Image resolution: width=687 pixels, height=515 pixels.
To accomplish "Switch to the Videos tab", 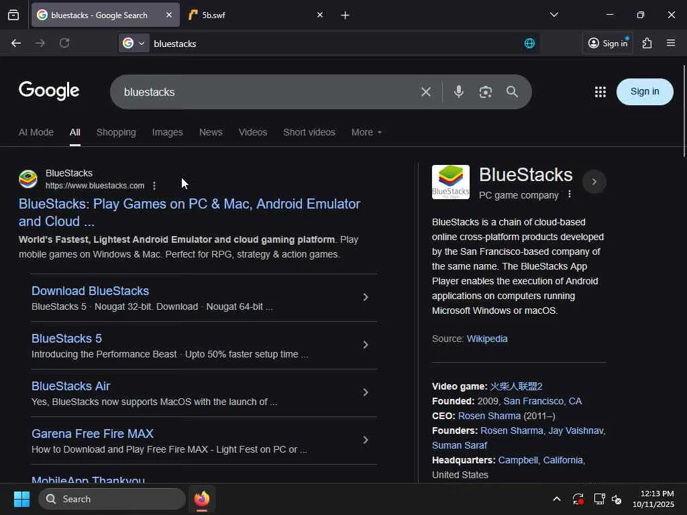I will click(253, 132).
